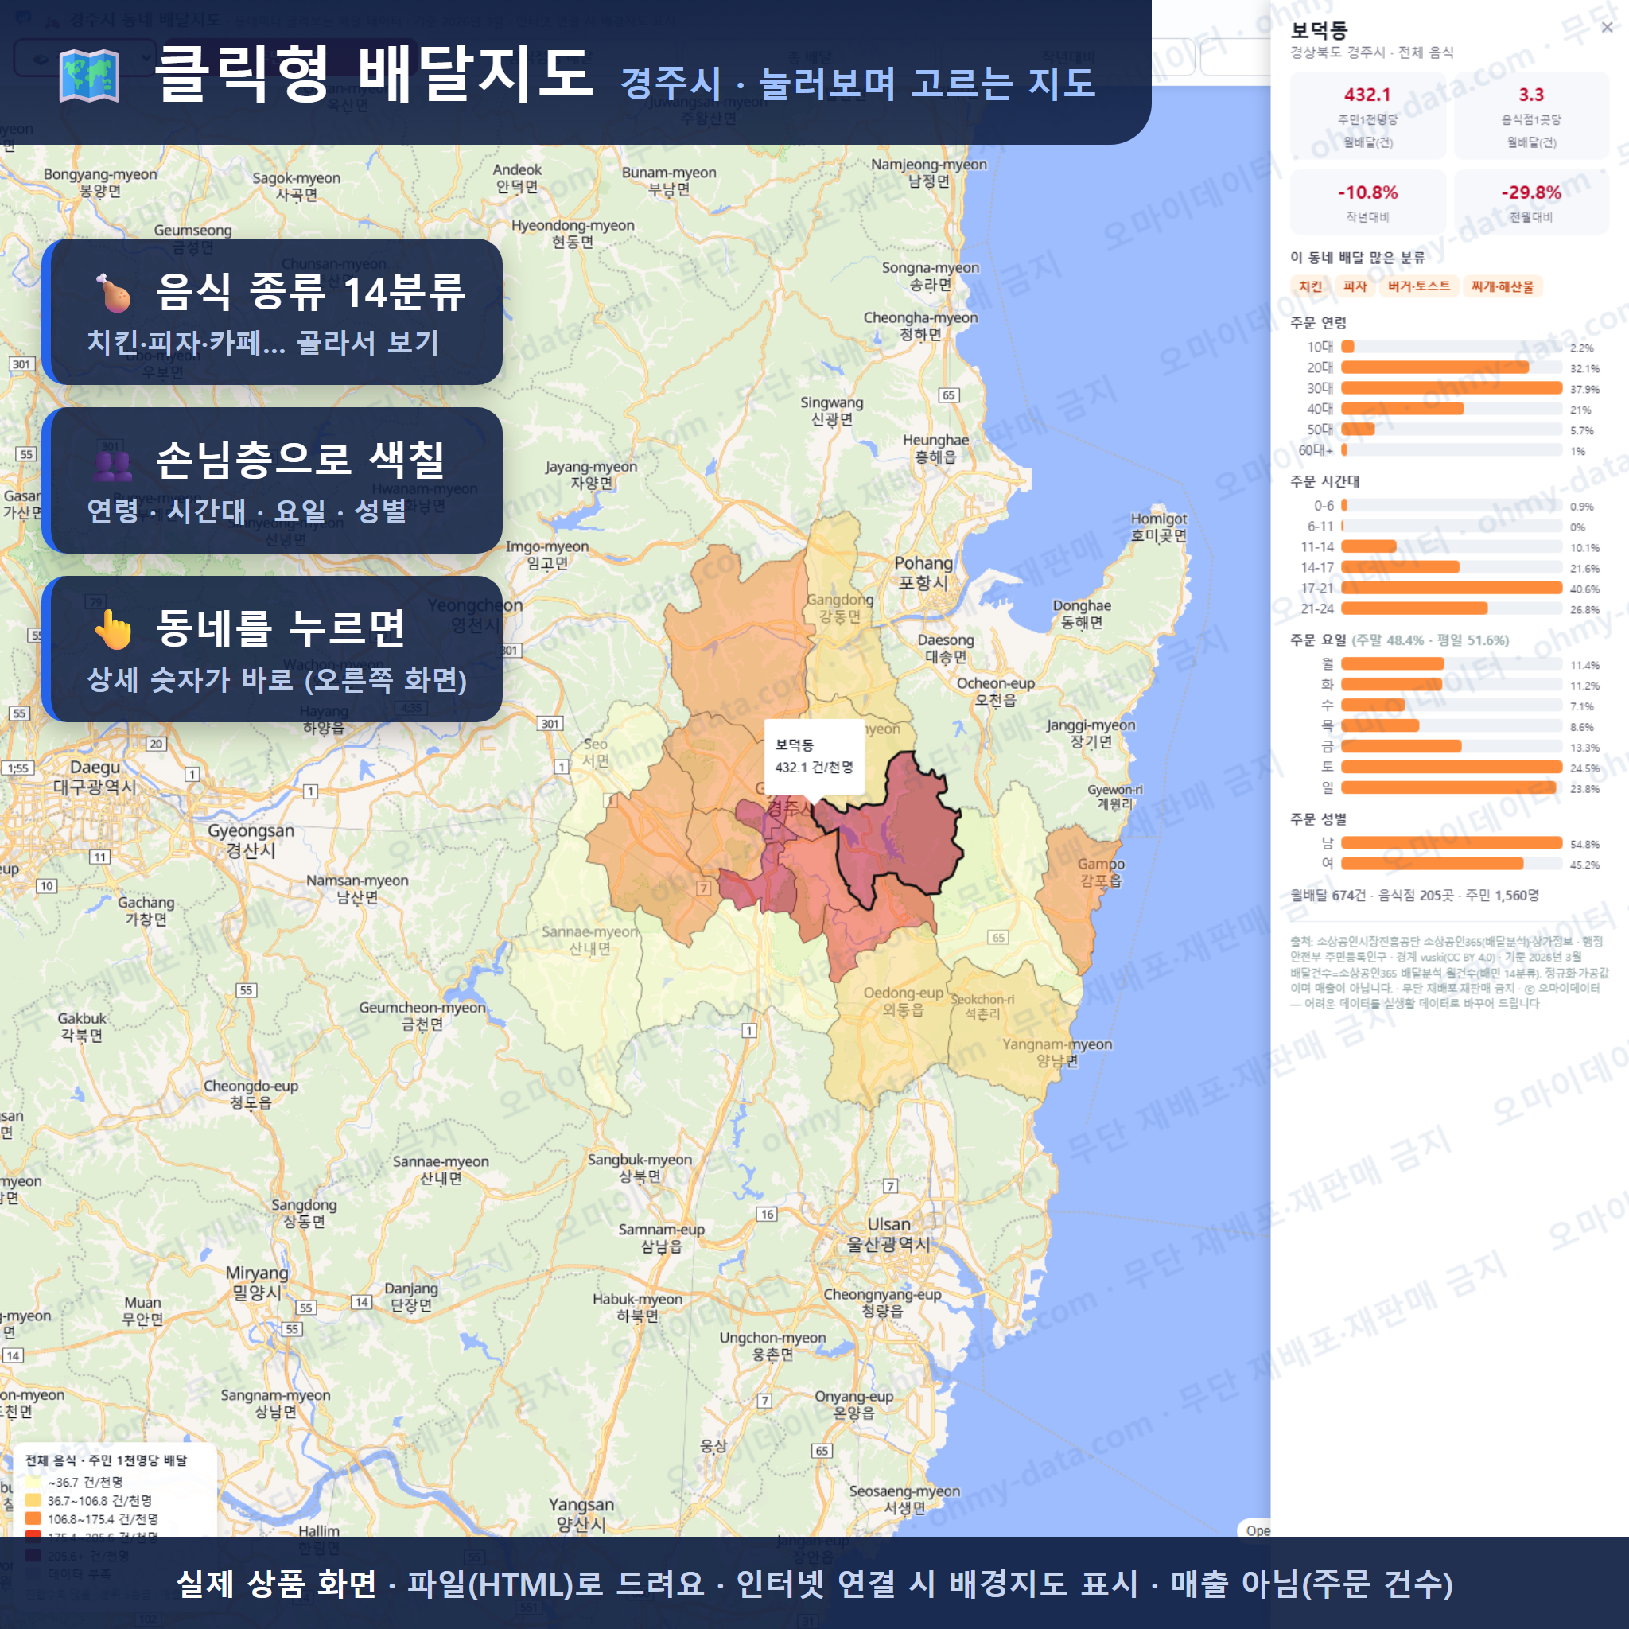Click the 보덕동 432.1 건/천명 map tooltip
The height and width of the screenshot is (1629, 1629).
pos(814,756)
